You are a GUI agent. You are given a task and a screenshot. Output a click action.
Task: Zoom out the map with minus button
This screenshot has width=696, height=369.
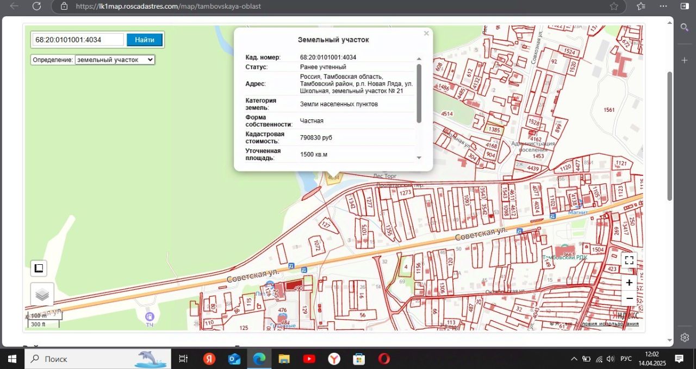coord(629,298)
